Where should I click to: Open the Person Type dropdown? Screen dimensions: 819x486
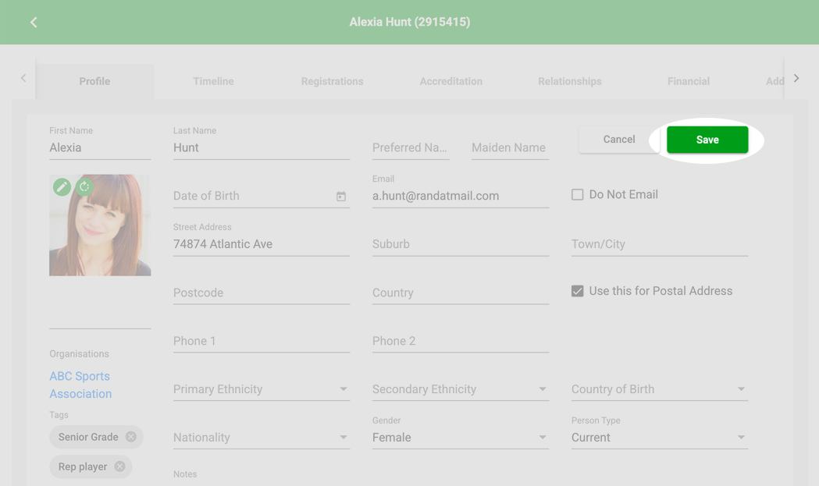pos(659,438)
